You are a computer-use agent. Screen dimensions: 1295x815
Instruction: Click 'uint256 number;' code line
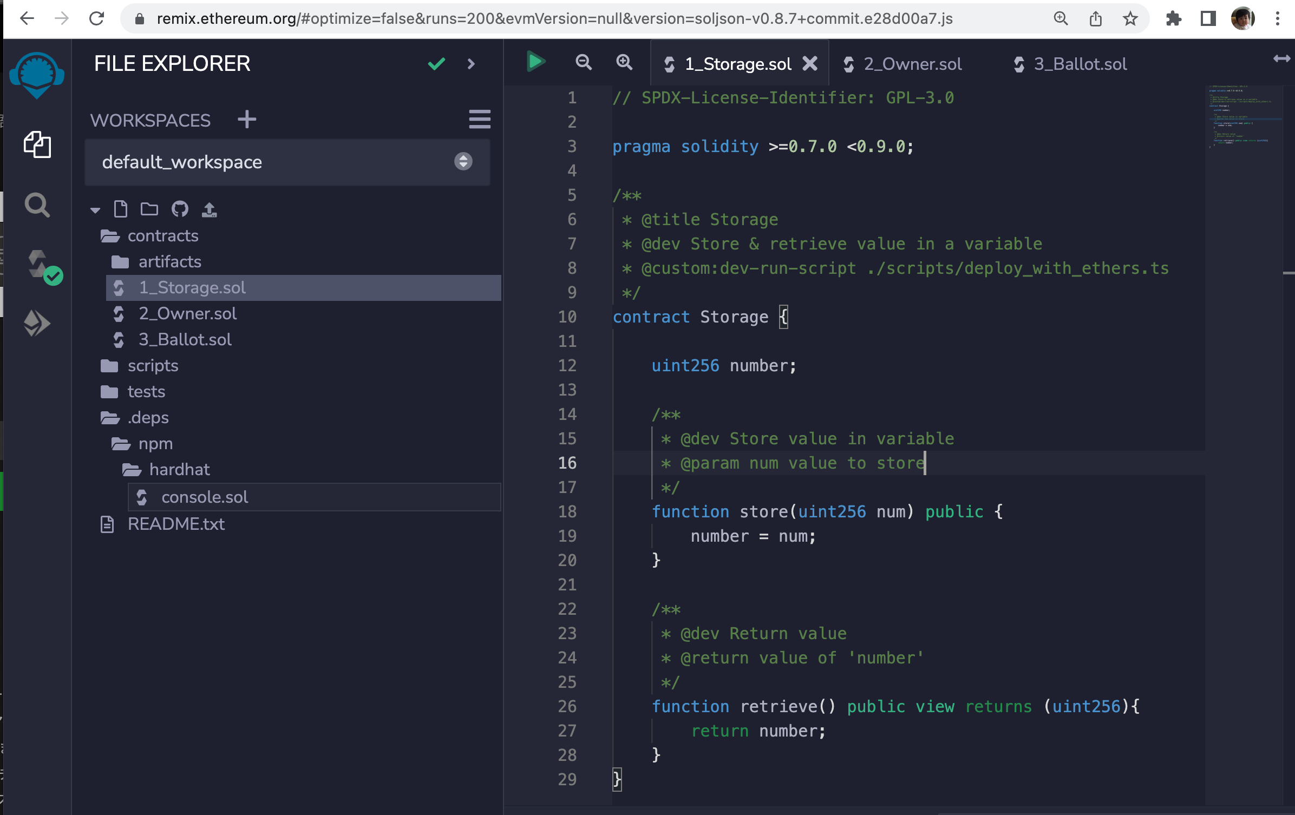pos(724,366)
